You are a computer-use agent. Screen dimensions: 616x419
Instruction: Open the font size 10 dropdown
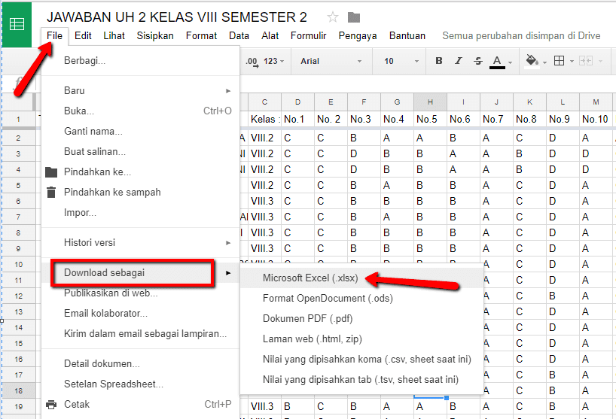click(401, 61)
